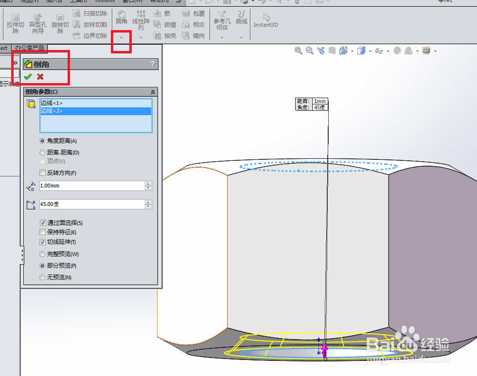This screenshot has width=477, height=376.
Task: Select the 拔模 draft tool
Action: click(x=164, y=25)
